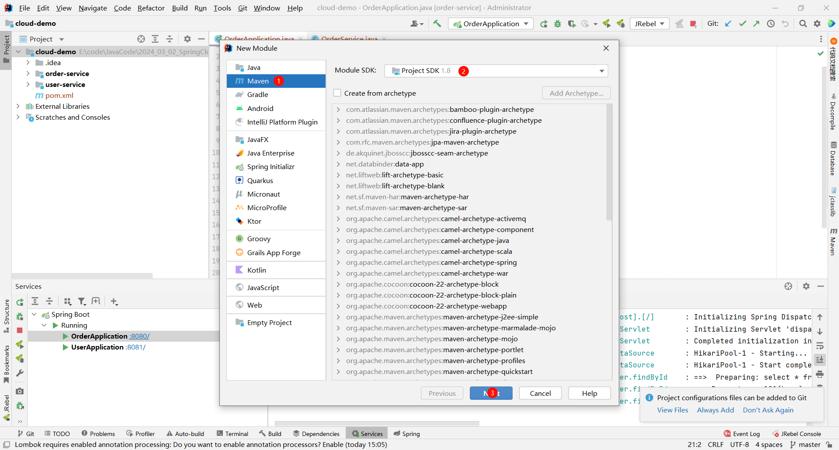The height and width of the screenshot is (450, 839).
Task: Expand the order-service folder
Action: tap(28, 73)
